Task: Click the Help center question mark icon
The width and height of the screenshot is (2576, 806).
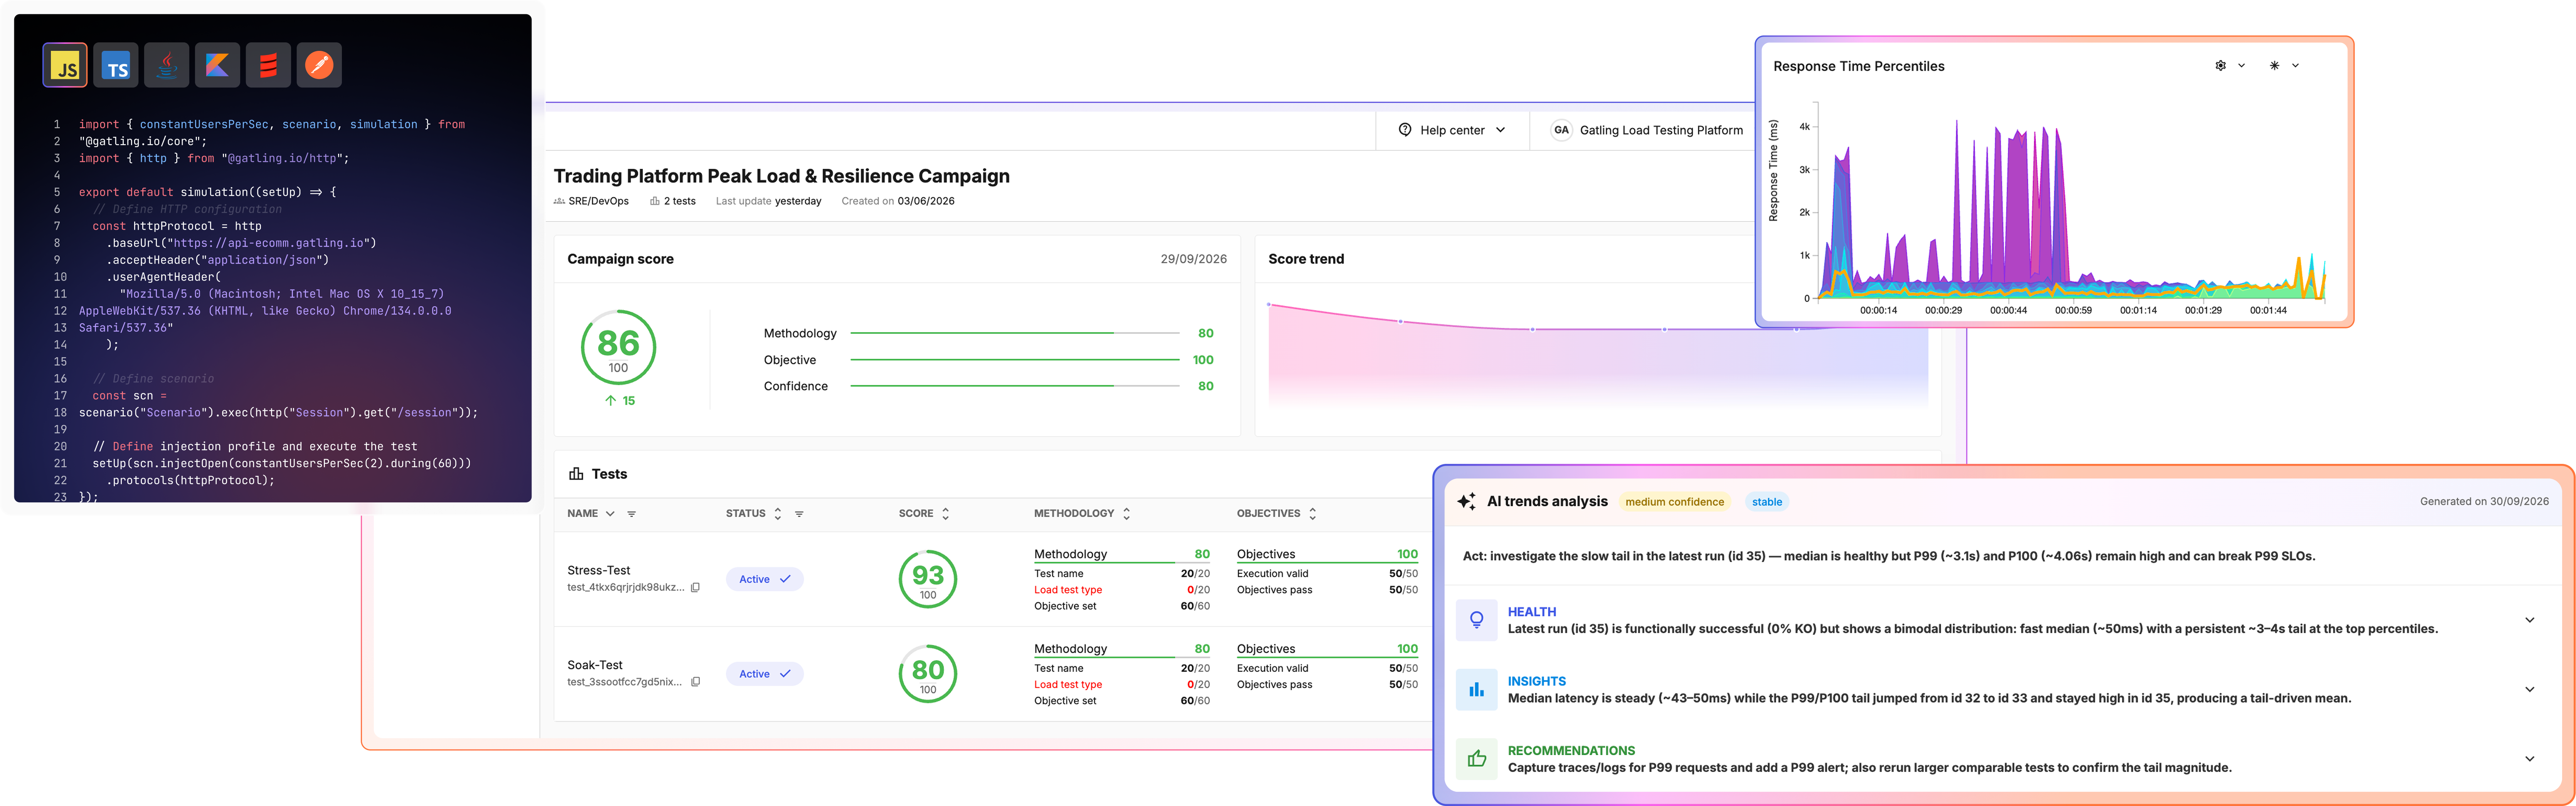Action: tap(1405, 130)
